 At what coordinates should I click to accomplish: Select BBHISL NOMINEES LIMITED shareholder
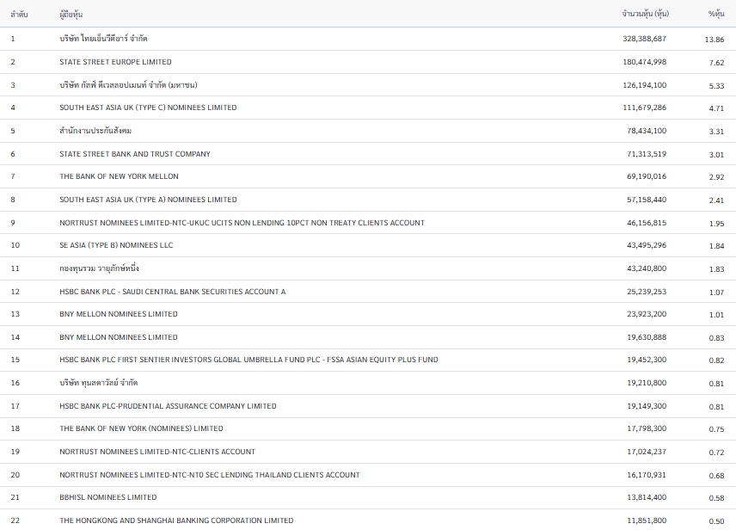tap(108, 497)
